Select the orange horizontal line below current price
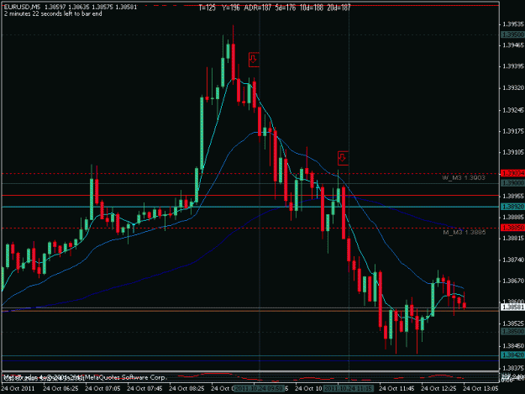 point(250,311)
